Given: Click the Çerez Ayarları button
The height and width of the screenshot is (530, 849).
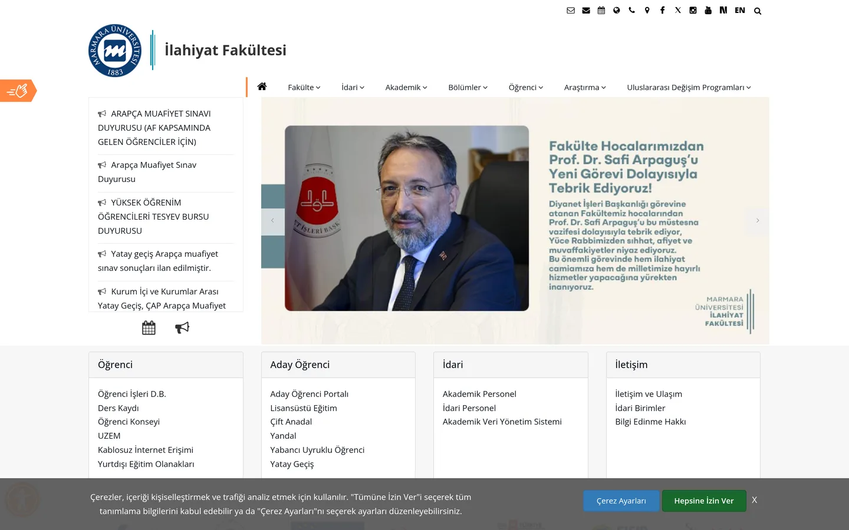Looking at the screenshot, I should (x=621, y=501).
